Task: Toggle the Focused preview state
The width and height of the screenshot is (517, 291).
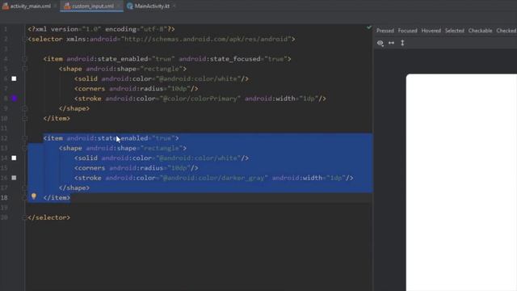Action: point(407,31)
